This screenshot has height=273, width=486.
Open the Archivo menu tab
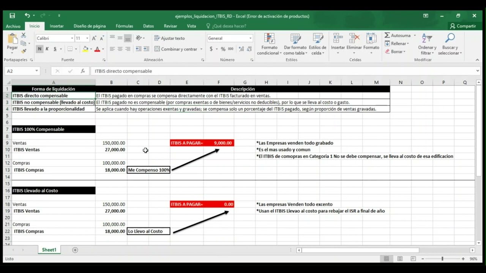pos(13,26)
